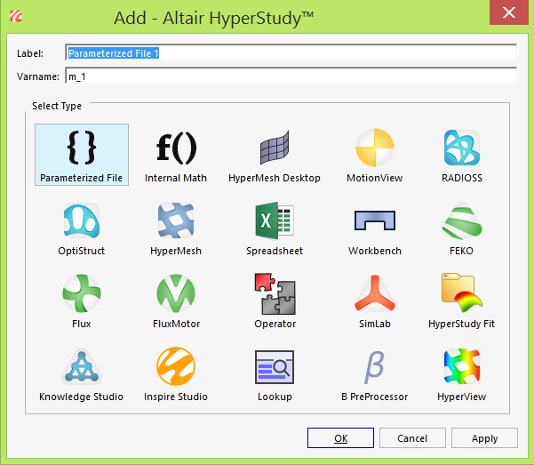Image resolution: width=534 pixels, height=465 pixels.
Task: Pick the Spreadsheet Excel icon
Action: pyautogui.click(x=275, y=220)
